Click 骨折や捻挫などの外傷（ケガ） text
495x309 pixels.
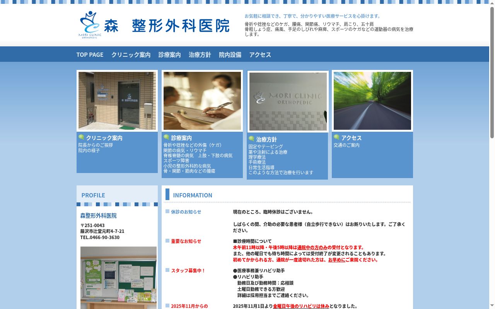194,145
